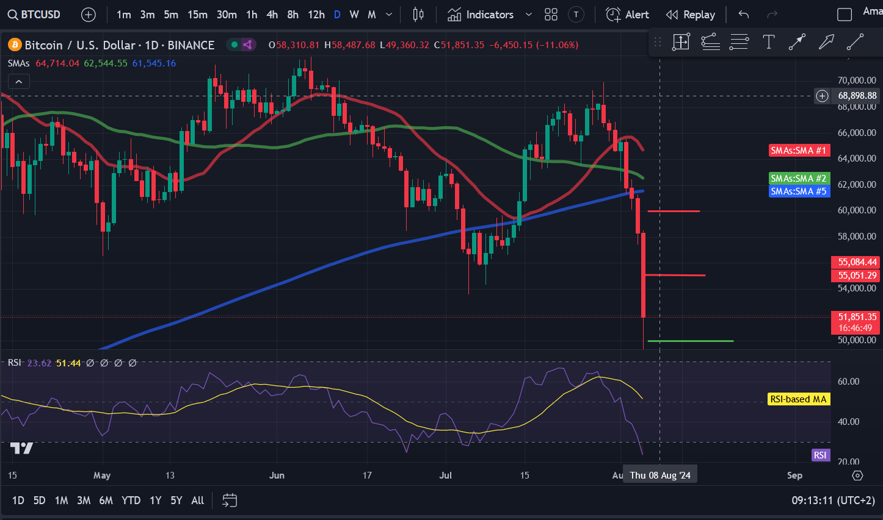The height and width of the screenshot is (520, 883).
Task: Set date range to 5Y
Action: tap(176, 500)
